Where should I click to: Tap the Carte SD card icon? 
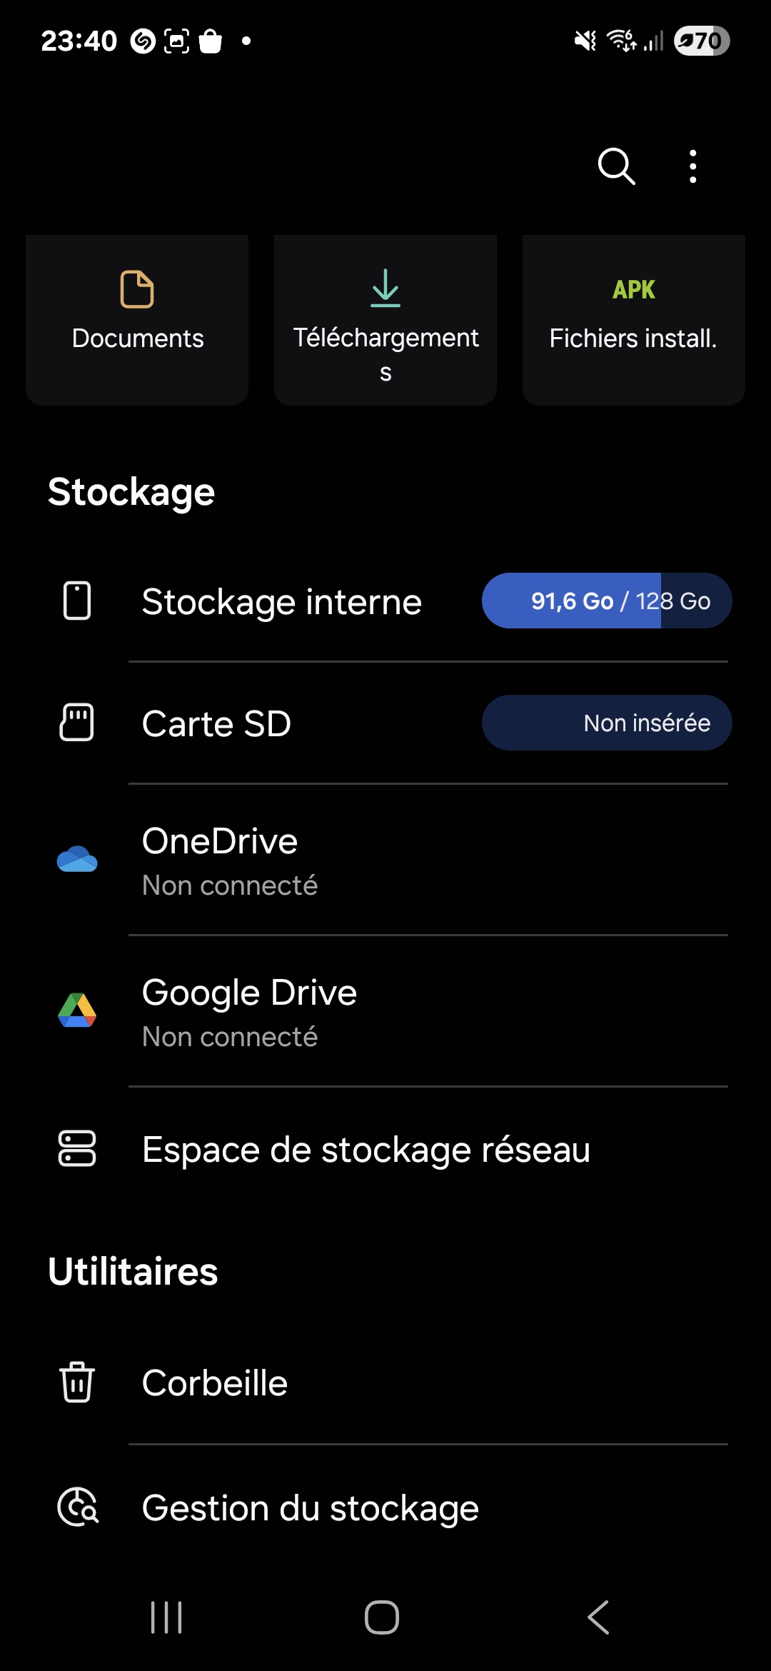(x=77, y=723)
